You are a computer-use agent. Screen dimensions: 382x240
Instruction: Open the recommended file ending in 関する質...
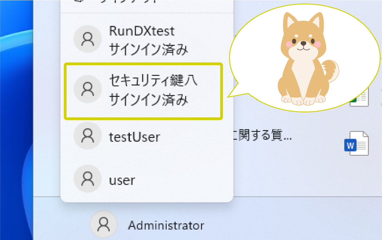pyautogui.click(x=262, y=135)
